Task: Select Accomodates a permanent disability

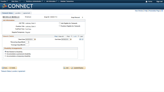Action: click(5, 54)
